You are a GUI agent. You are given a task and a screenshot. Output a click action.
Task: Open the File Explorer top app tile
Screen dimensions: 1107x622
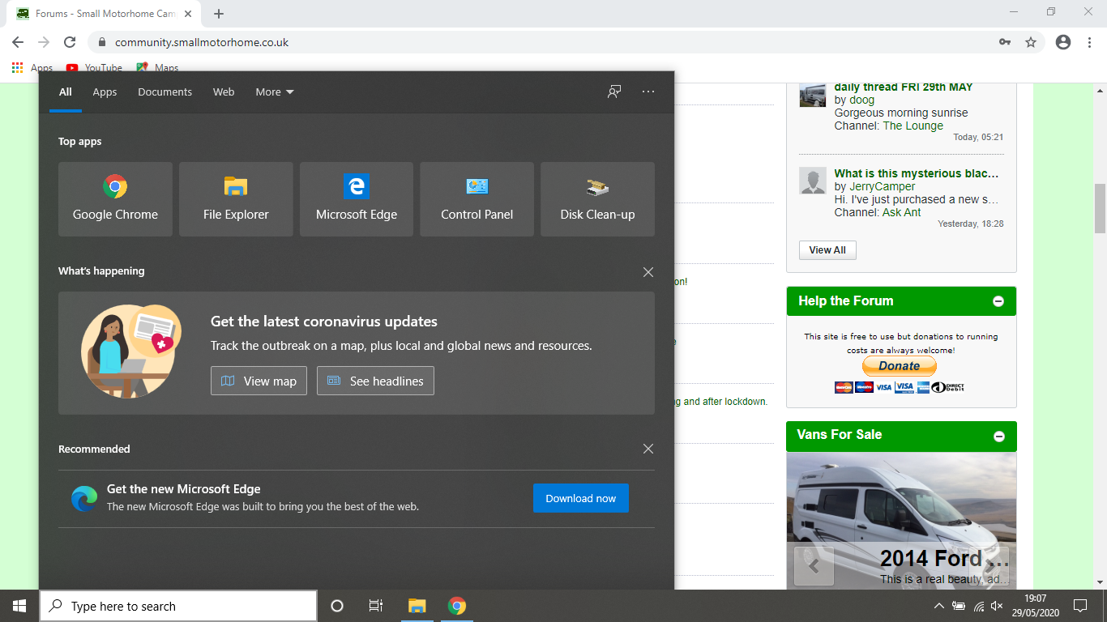(236, 199)
